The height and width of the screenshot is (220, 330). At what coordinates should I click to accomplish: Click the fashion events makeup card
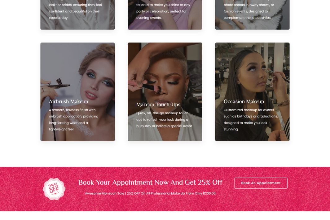pos(252,15)
